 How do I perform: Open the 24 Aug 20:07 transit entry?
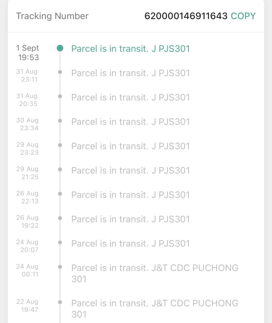point(130,244)
